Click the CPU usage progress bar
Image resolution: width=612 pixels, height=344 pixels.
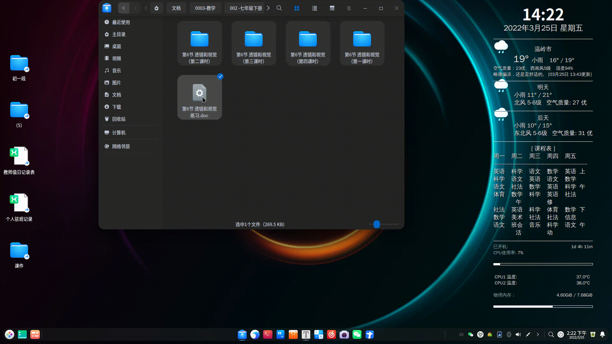coord(543,264)
